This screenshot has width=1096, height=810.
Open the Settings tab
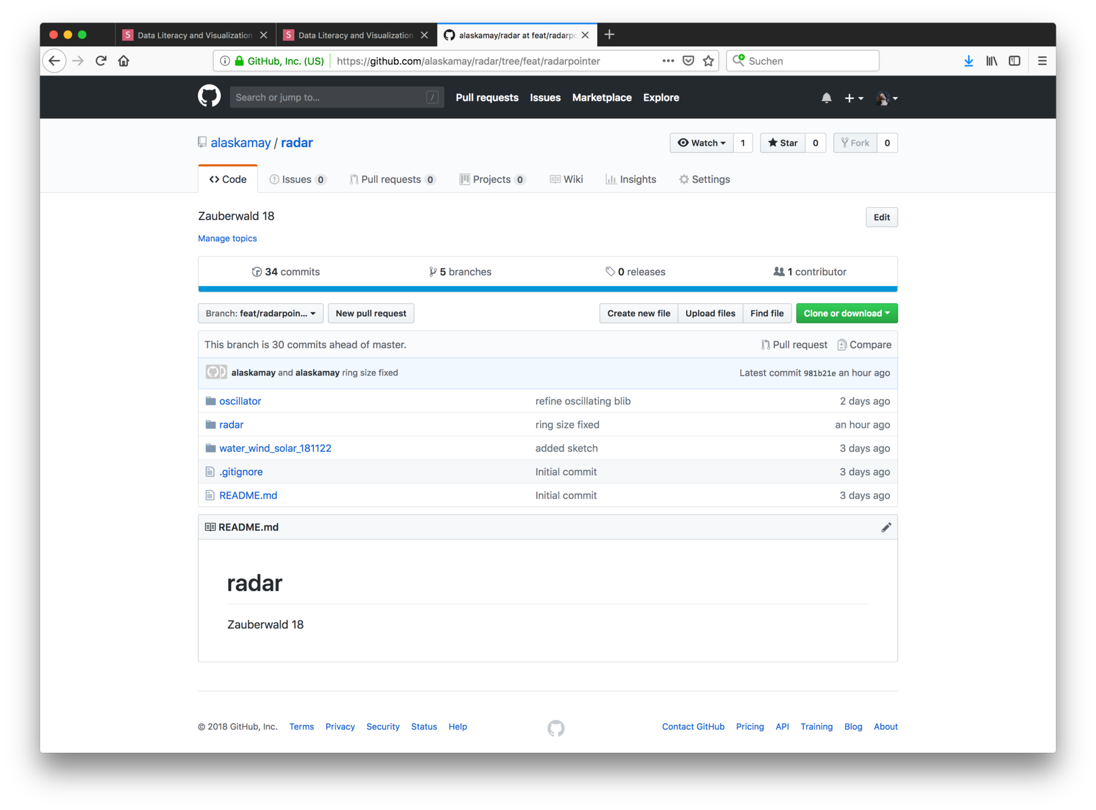click(704, 179)
